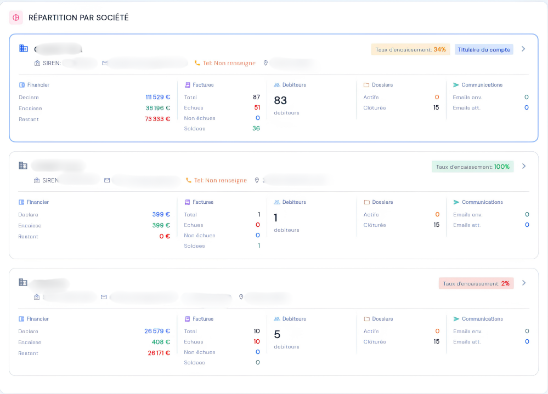This screenshot has height=394, width=548.
Task: Click the Dossiers folder icon in first card
Action: (366, 85)
